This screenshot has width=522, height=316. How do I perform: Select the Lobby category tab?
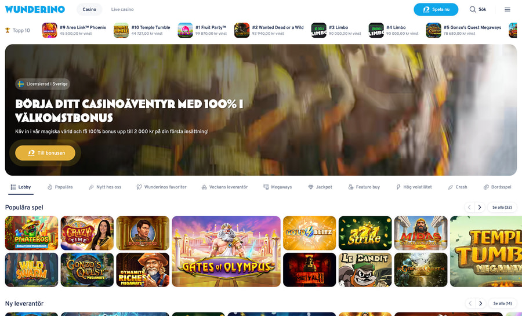(21, 187)
